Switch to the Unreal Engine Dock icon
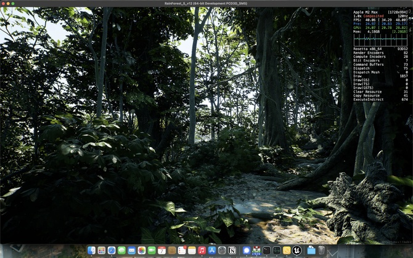This screenshot has width=413, height=258. point(296,251)
